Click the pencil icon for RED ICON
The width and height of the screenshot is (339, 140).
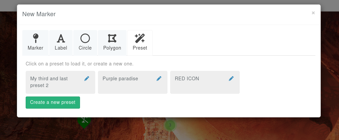(231, 79)
